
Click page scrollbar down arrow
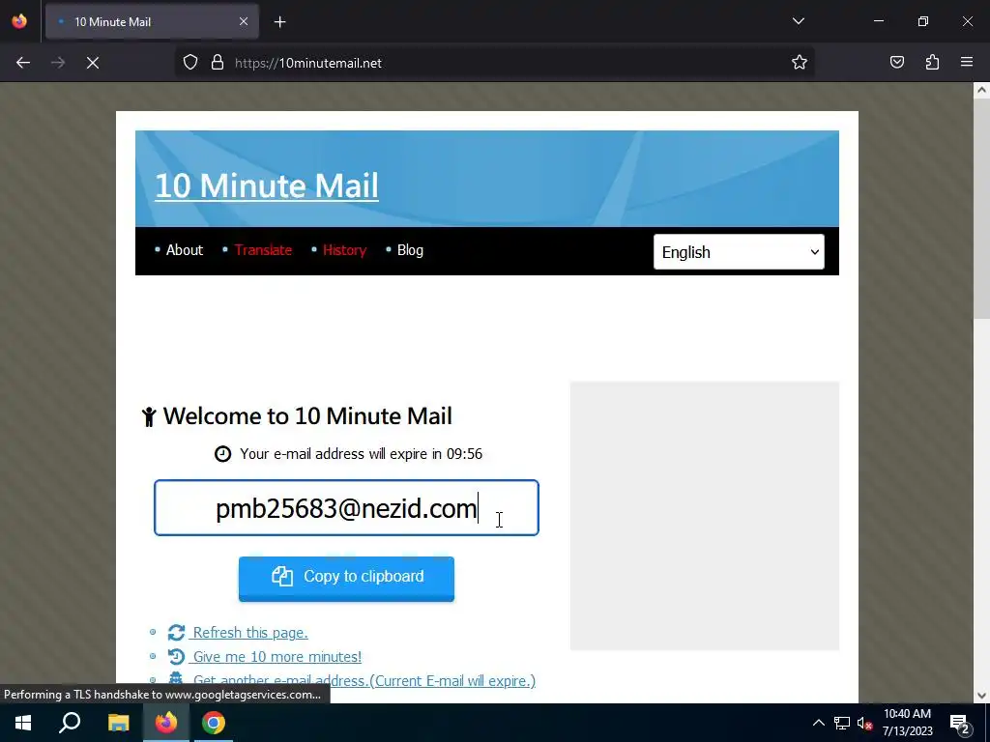[981, 696]
